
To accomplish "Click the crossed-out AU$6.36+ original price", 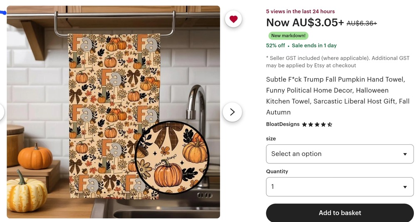I will 362,24.
